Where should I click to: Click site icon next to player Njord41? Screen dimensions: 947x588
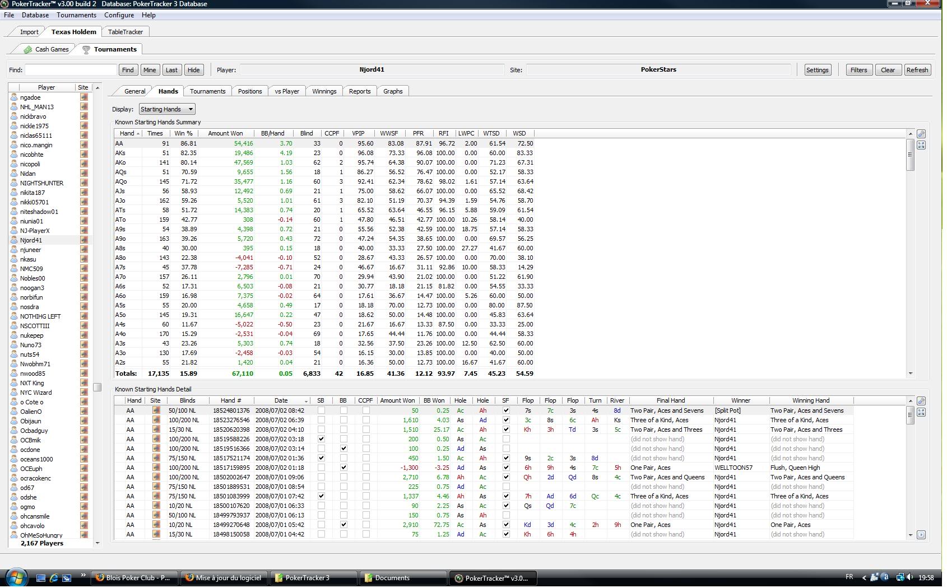coord(84,240)
